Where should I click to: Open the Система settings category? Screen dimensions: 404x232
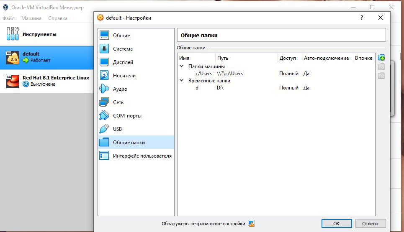[x=136, y=48]
